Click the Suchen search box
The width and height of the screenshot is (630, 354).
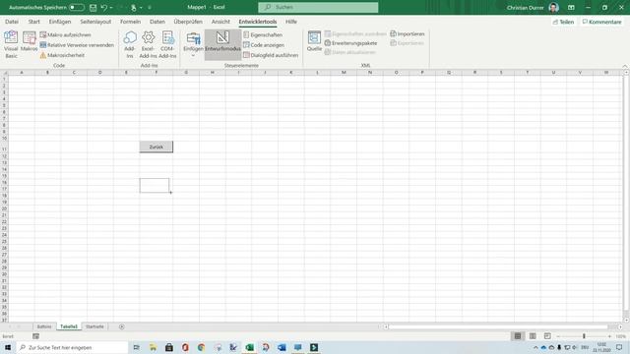pyautogui.click(x=318, y=7)
